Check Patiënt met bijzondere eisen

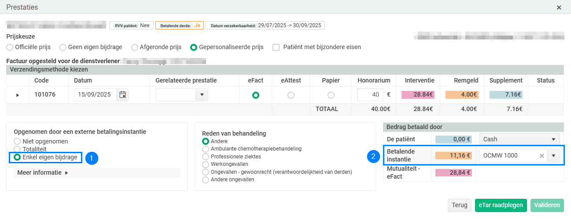(276, 47)
